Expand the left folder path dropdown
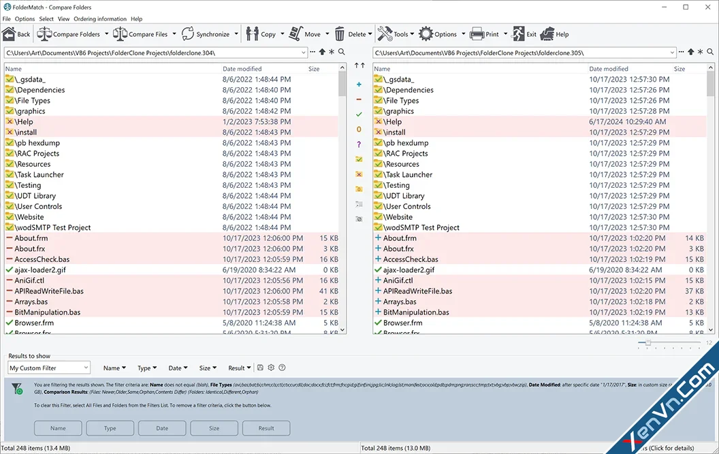 point(303,52)
